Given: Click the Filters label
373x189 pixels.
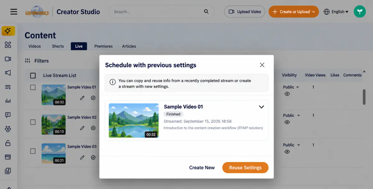Looking at the screenshot, I should (x=42, y=61).
